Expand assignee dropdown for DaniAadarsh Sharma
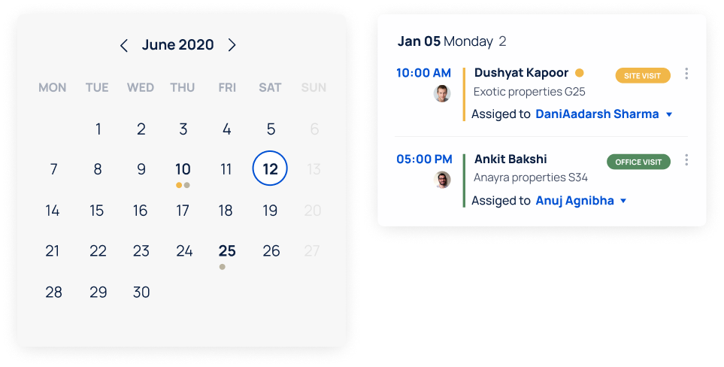This screenshot has height=367, width=724. pos(669,115)
